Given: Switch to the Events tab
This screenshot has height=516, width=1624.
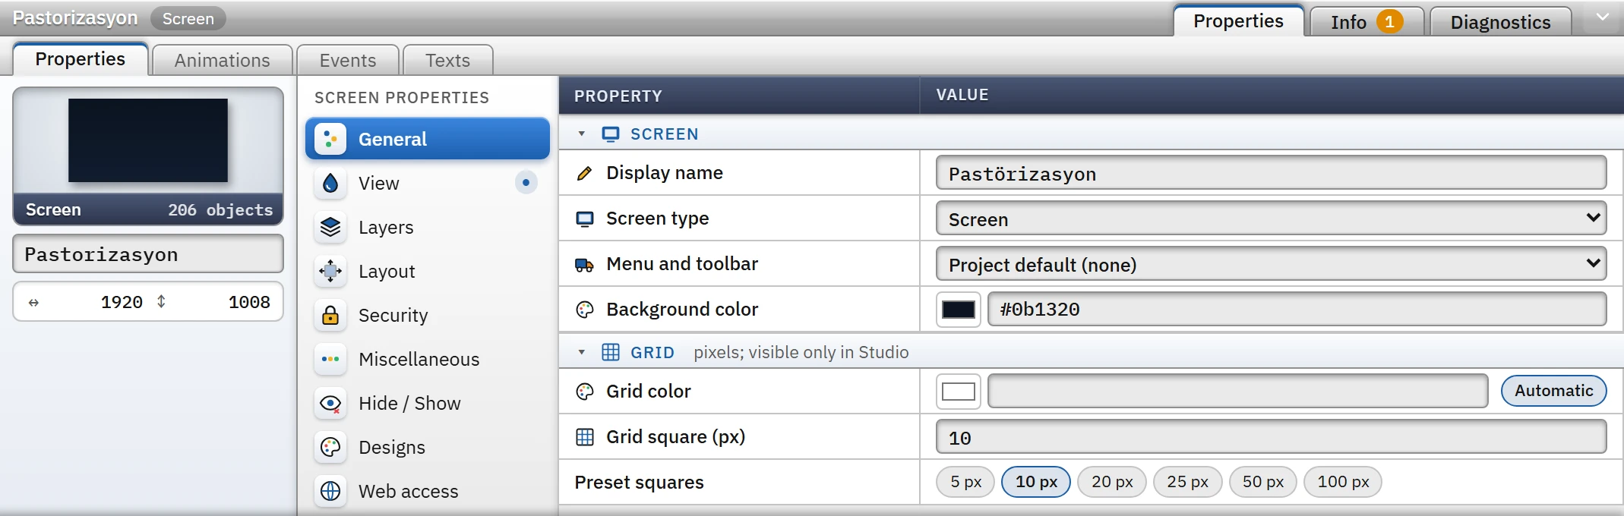Looking at the screenshot, I should (x=348, y=60).
